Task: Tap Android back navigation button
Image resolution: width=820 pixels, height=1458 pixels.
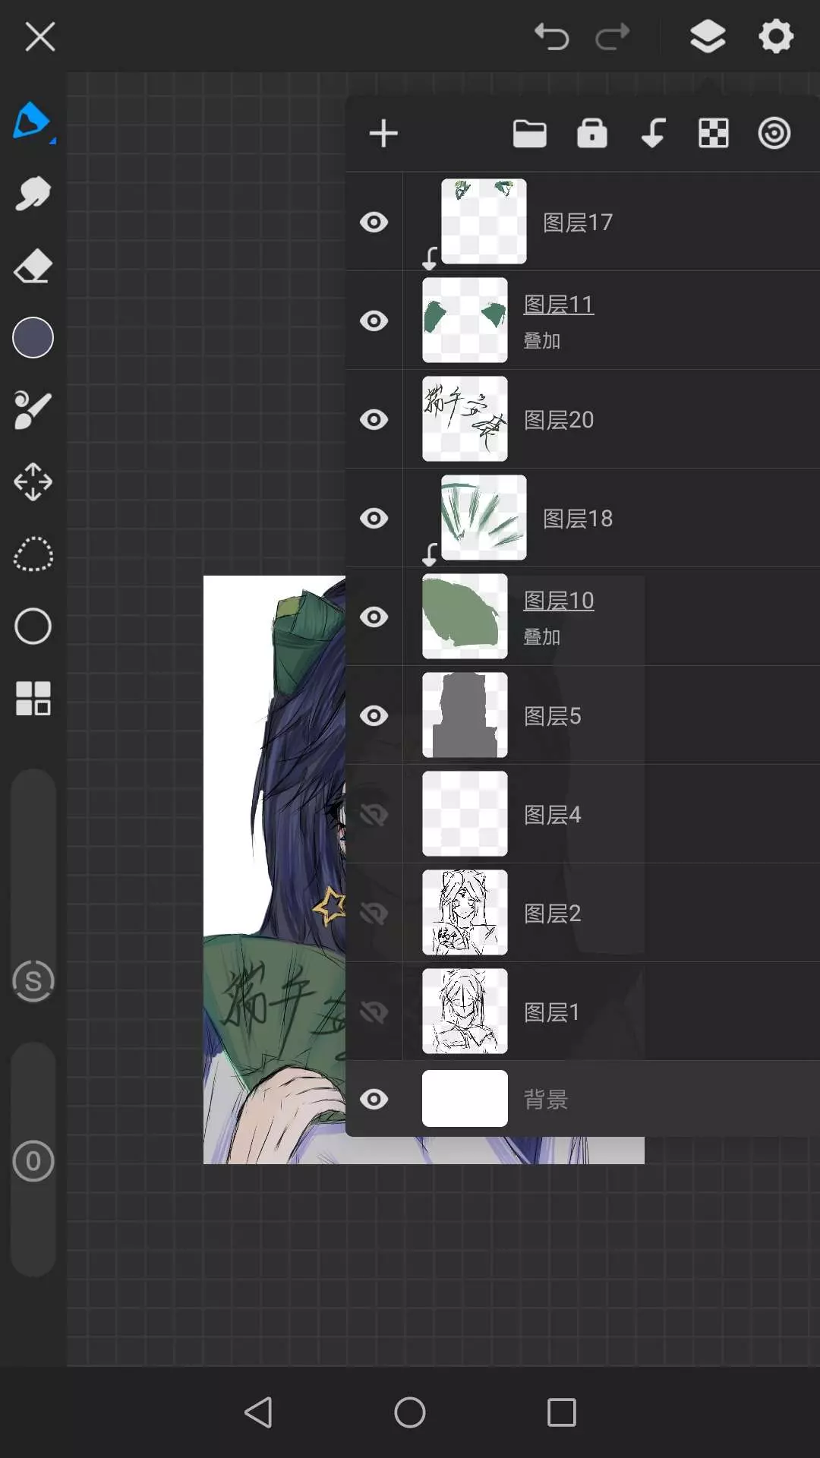Action: point(258,1412)
